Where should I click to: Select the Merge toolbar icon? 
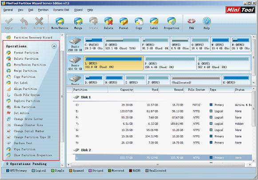pos(78,22)
